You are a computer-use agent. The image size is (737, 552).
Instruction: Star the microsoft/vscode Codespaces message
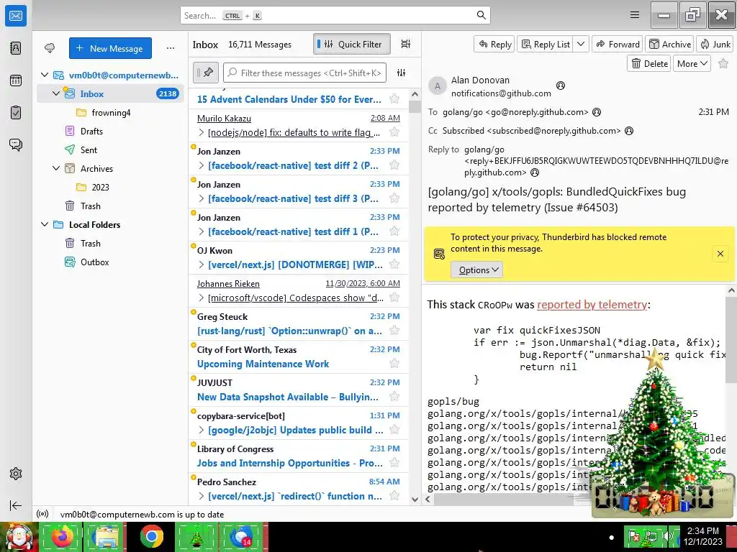click(394, 298)
